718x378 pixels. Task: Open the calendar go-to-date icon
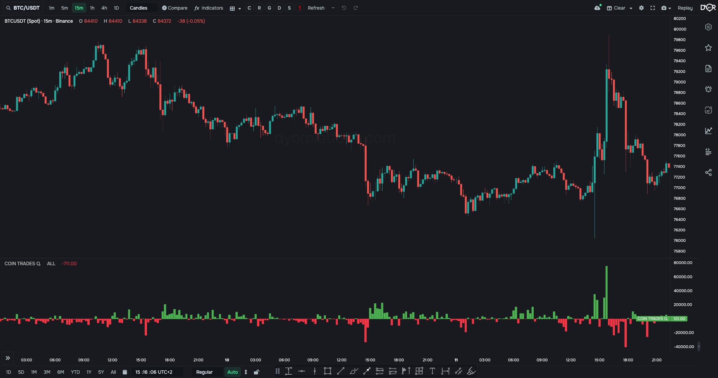coord(125,372)
